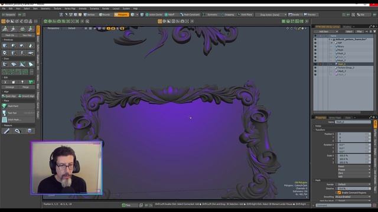Click the Action Center button
378x212 pixels.
click(154, 15)
